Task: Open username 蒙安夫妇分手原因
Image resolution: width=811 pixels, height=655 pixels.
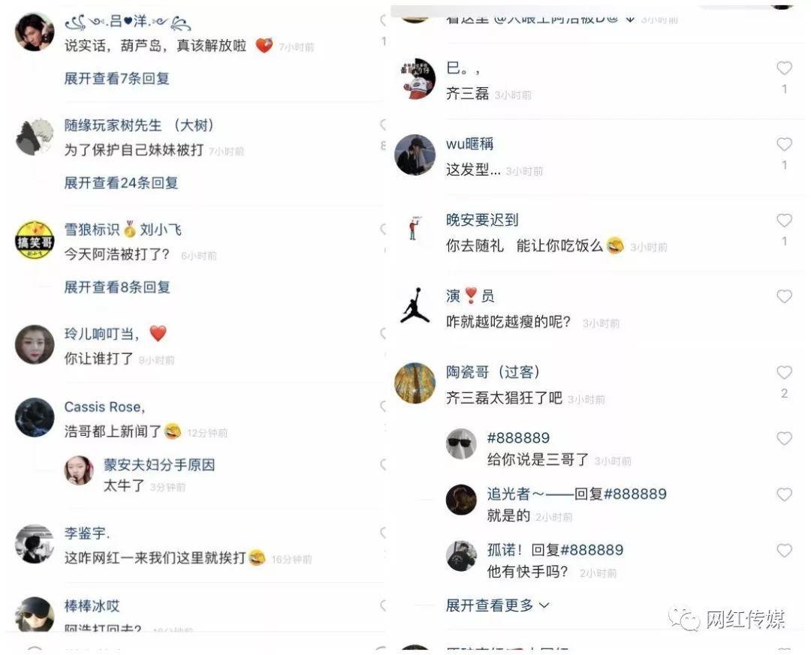Action: (x=159, y=464)
